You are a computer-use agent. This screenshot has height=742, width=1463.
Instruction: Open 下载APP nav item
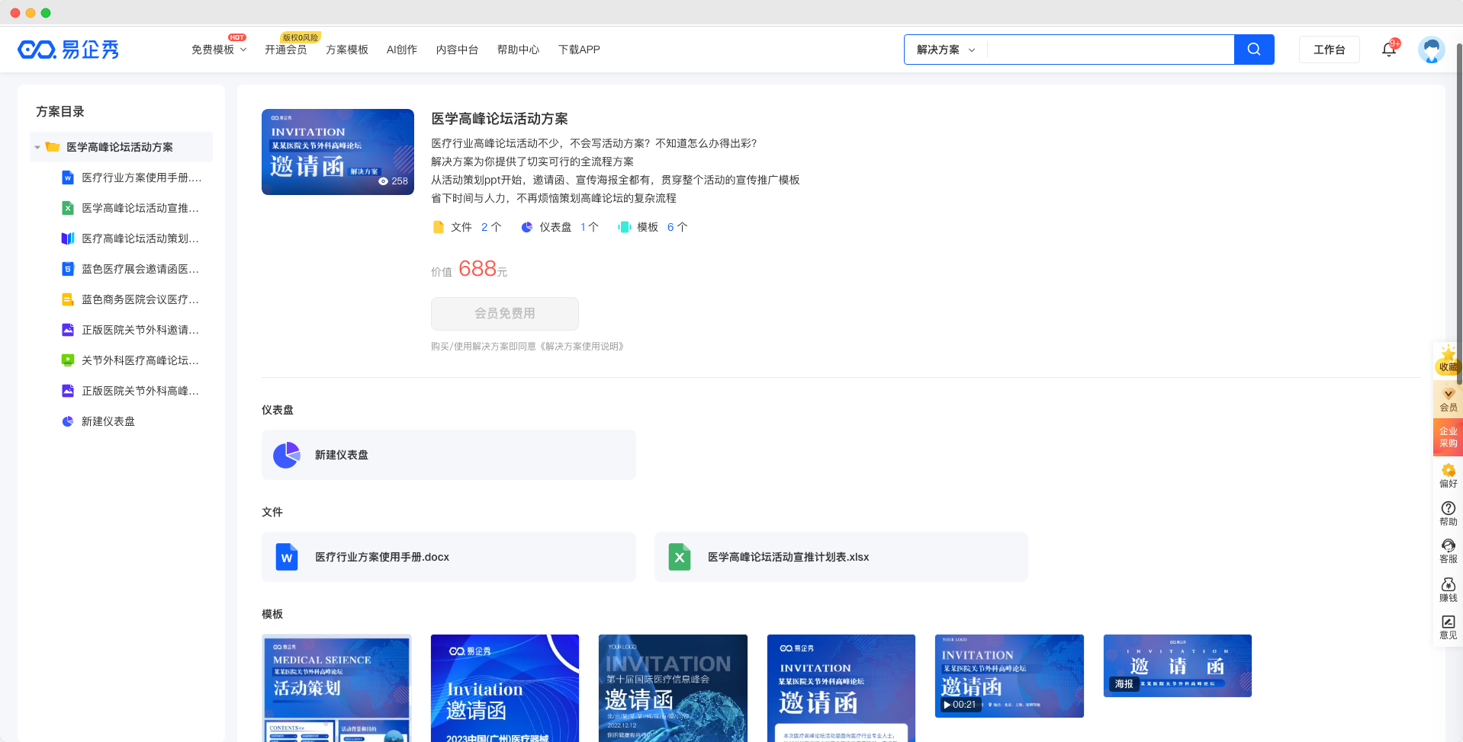(x=579, y=50)
